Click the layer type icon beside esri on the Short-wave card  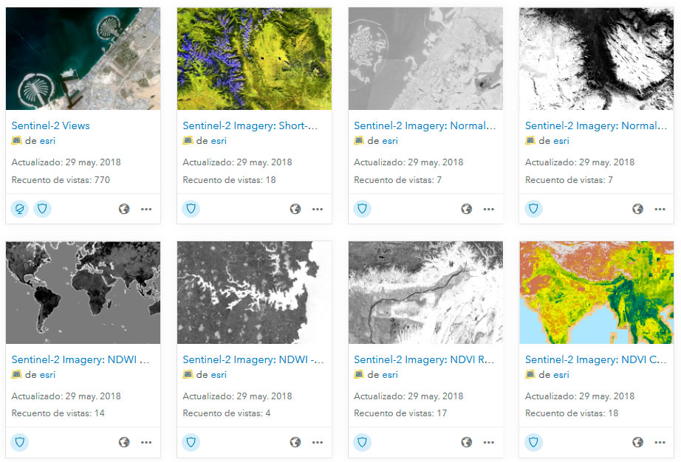coord(188,140)
